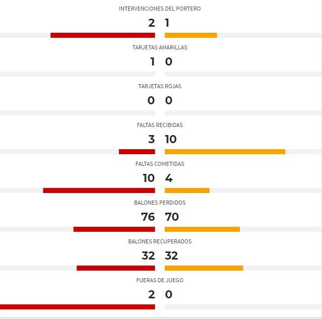Click the Tarjetas Amarillas label
This screenshot has height=319, width=322.
[160, 47]
